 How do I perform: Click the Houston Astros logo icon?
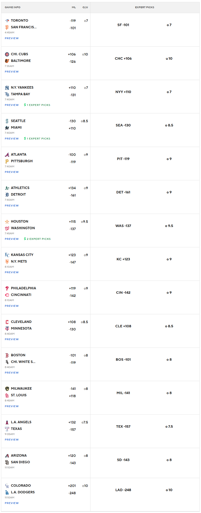[x=7, y=221]
